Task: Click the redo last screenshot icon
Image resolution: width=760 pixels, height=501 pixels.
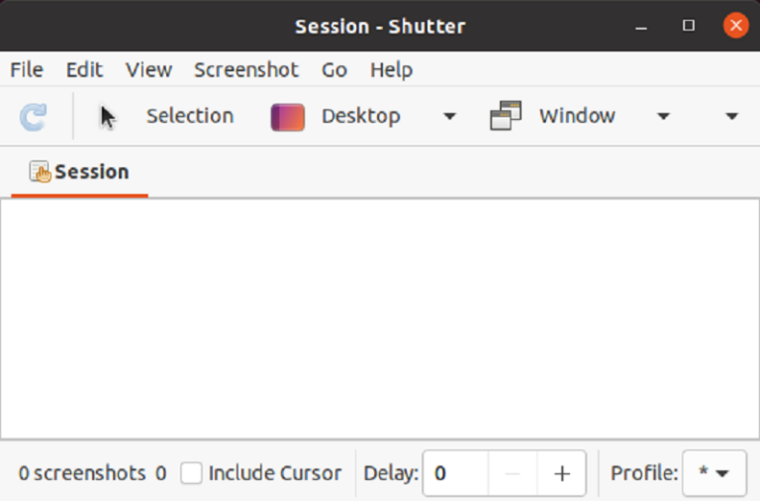Action: pyautogui.click(x=33, y=117)
